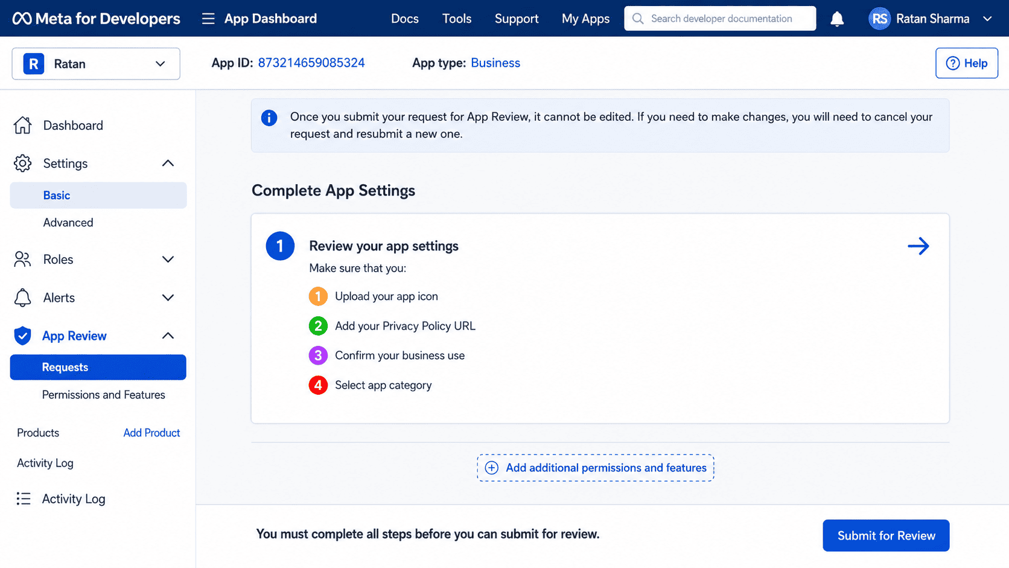The height and width of the screenshot is (568, 1009).
Task: Go to My Apps
Action: (x=585, y=19)
